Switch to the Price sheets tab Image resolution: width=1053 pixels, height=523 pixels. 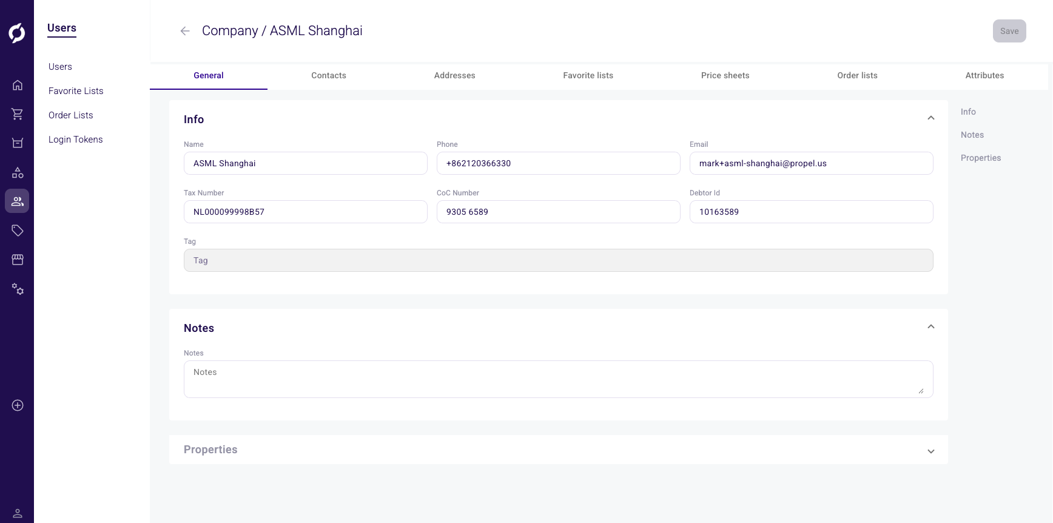pos(725,76)
